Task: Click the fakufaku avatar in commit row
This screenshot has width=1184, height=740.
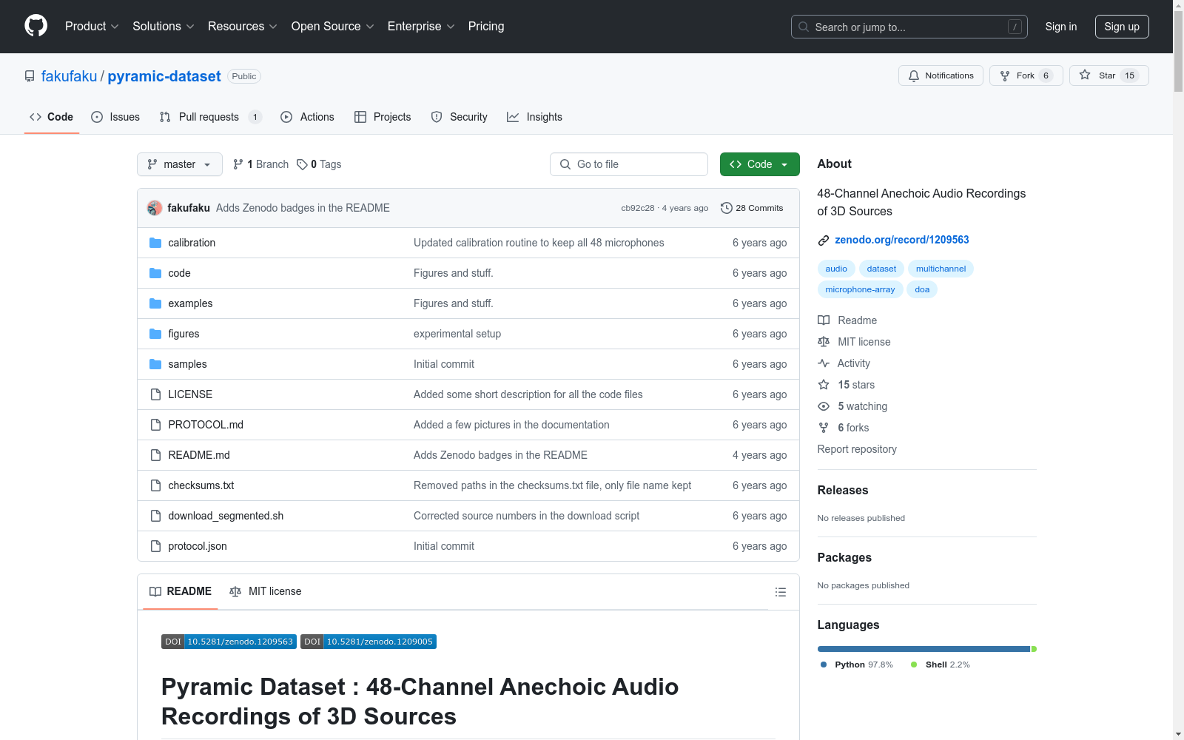Action: [x=155, y=208]
